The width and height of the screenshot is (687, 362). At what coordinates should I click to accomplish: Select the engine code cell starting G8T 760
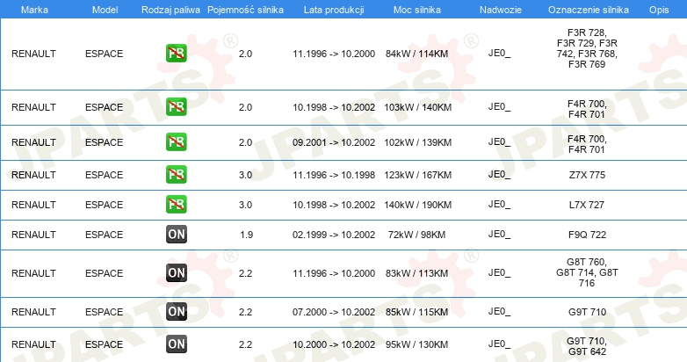[x=587, y=272]
